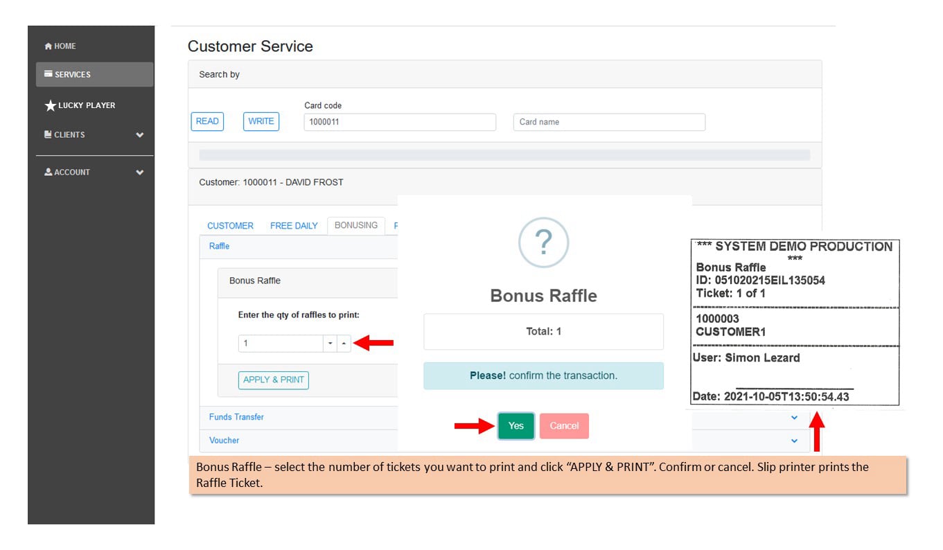Focus the Card name input field
The height and width of the screenshot is (550, 943).
609,122
